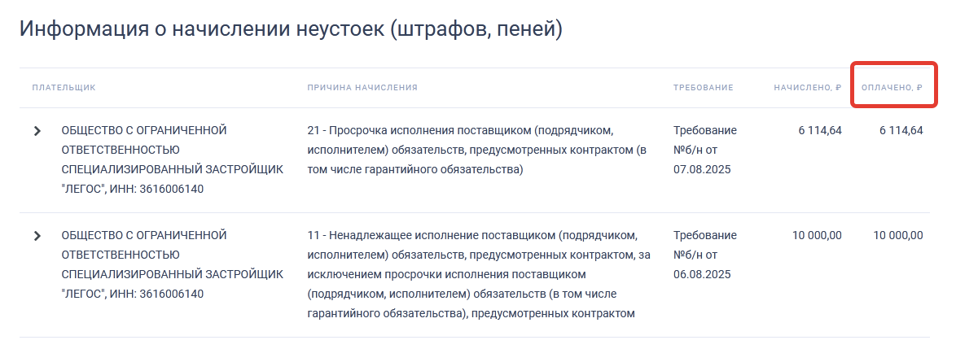Click the Причина начисления column header
This screenshot has height=362, width=978.
pyautogui.click(x=362, y=87)
